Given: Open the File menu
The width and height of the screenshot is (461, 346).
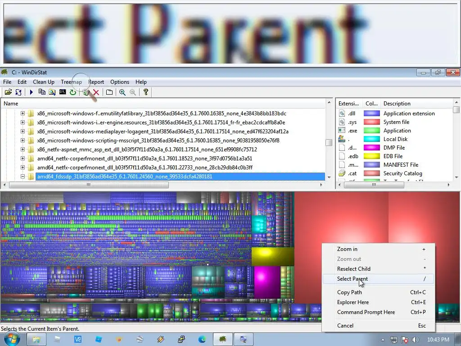Looking at the screenshot, I should (x=7, y=82).
